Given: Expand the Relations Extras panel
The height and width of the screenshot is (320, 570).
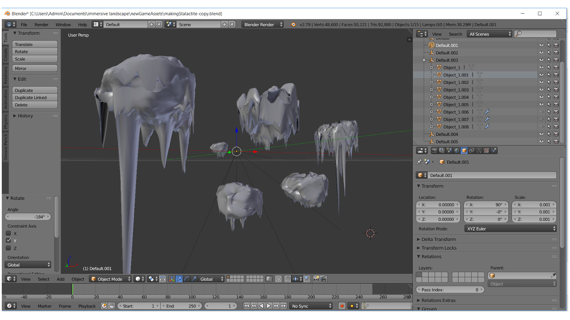Looking at the screenshot, I should click(x=439, y=300).
